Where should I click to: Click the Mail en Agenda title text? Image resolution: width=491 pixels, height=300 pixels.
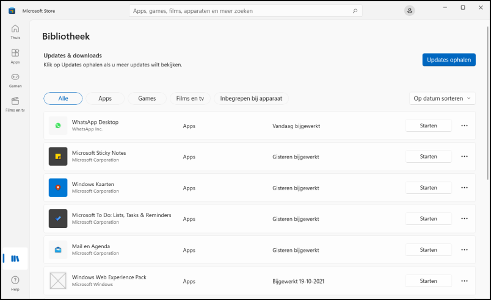coord(91,246)
